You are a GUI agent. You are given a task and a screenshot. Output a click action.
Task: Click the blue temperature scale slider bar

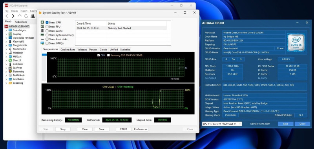44,55
